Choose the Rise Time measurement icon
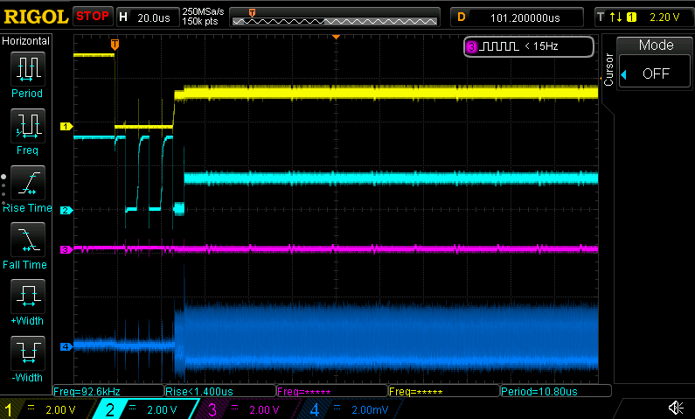This screenshot has height=419, width=695. click(x=26, y=182)
